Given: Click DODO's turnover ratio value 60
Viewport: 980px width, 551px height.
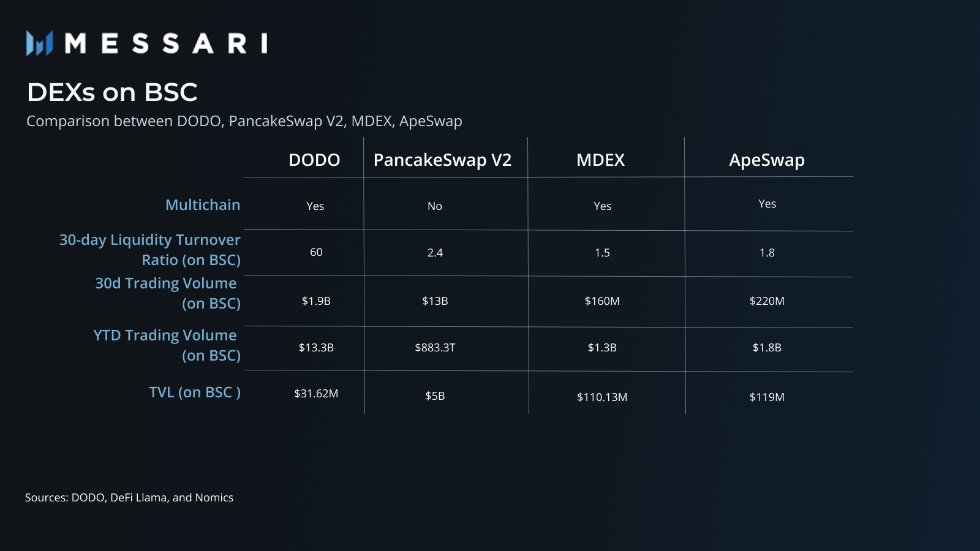Looking at the screenshot, I should click(316, 252).
